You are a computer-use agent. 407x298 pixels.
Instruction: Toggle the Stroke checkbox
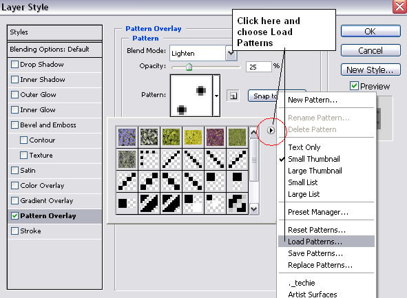14,231
